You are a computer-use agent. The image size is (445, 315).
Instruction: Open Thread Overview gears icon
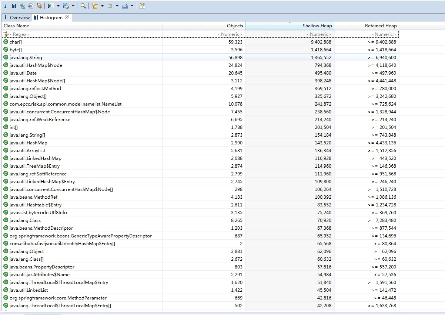click(40, 6)
